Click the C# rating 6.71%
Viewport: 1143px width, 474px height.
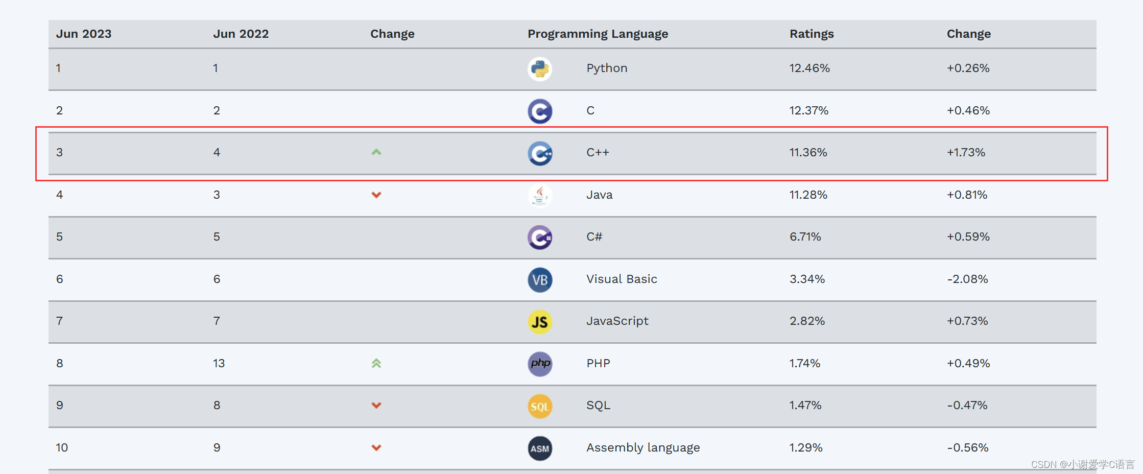tap(805, 236)
